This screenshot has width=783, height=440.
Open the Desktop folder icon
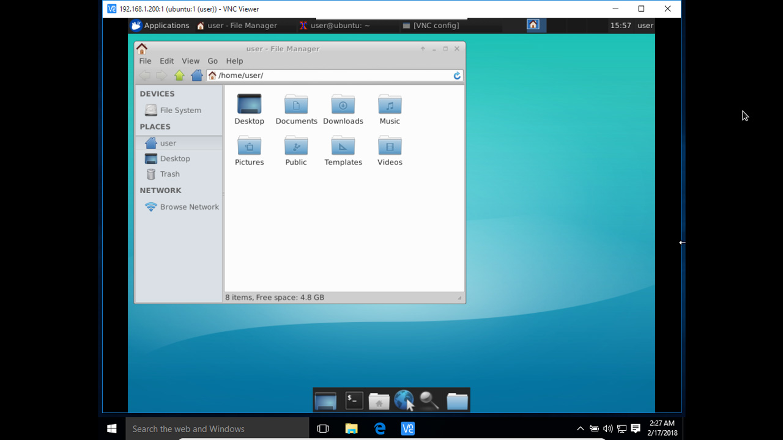pos(249,104)
